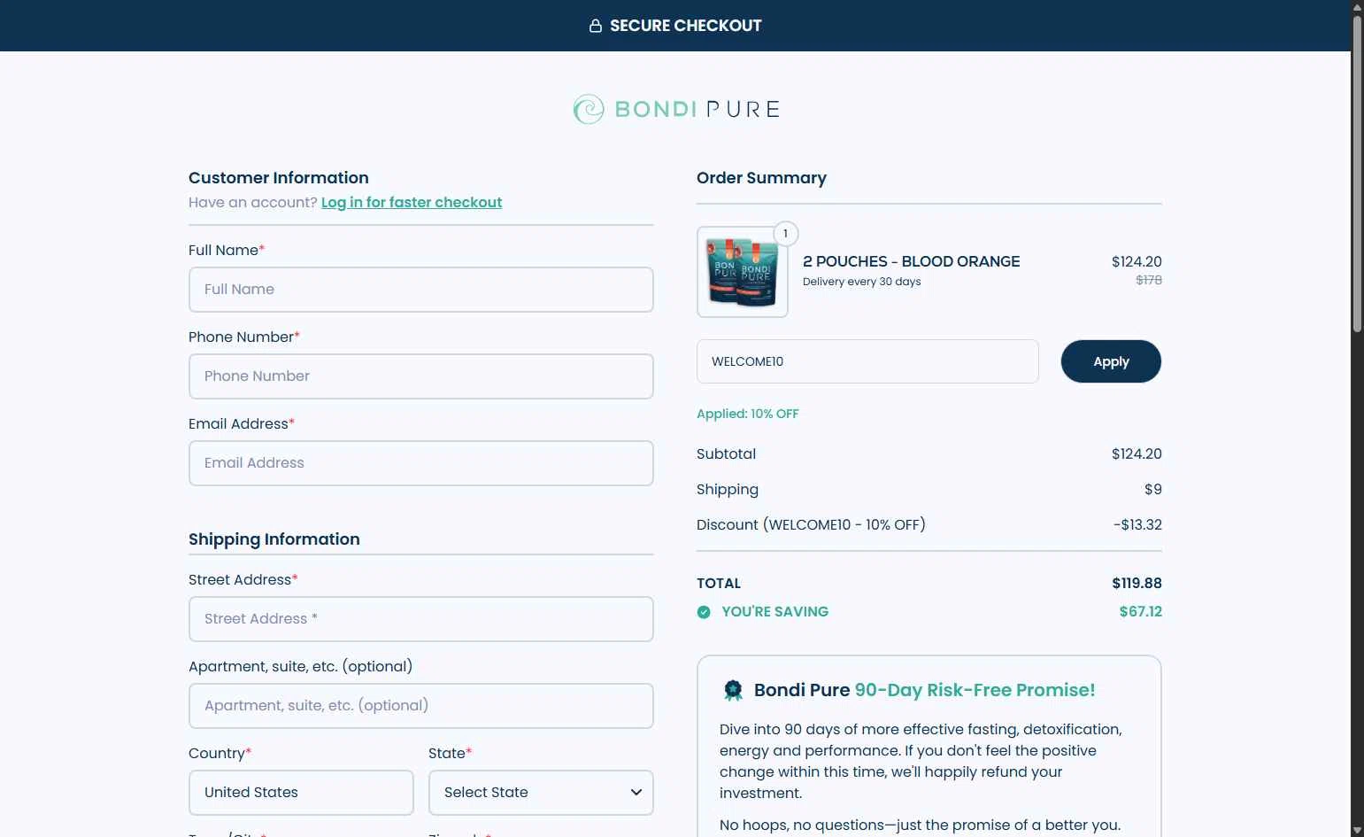Image resolution: width=1364 pixels, height=837 pixels.
Task: Click the 2 POUCHES - BLOOD ORANGE product title
Action: tap(911, 261)
